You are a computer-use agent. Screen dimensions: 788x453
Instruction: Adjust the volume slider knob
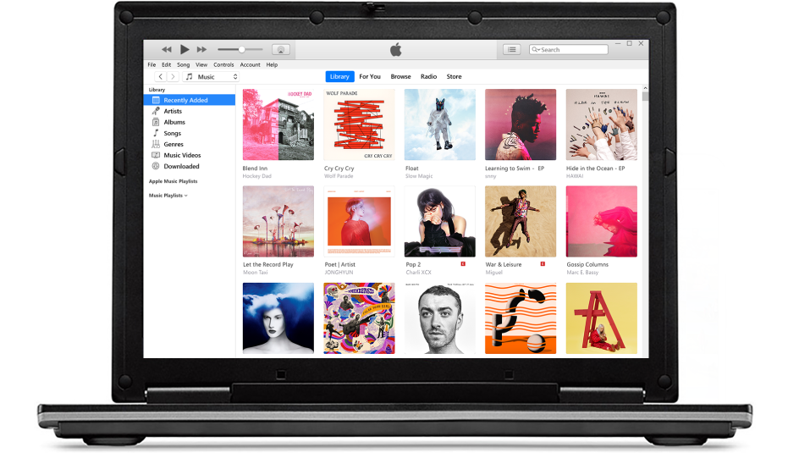tap(242, 49)
